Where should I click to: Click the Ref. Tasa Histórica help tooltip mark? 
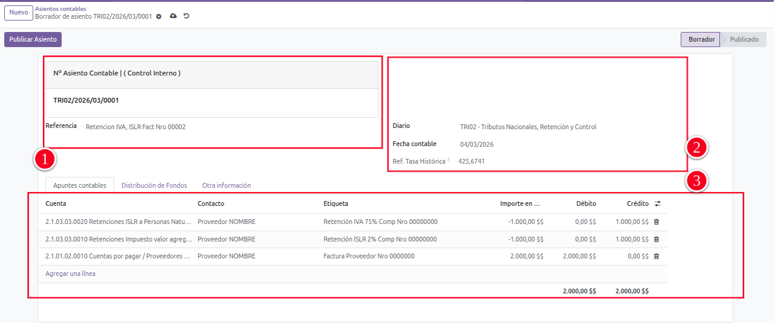[x=449, y=160]
